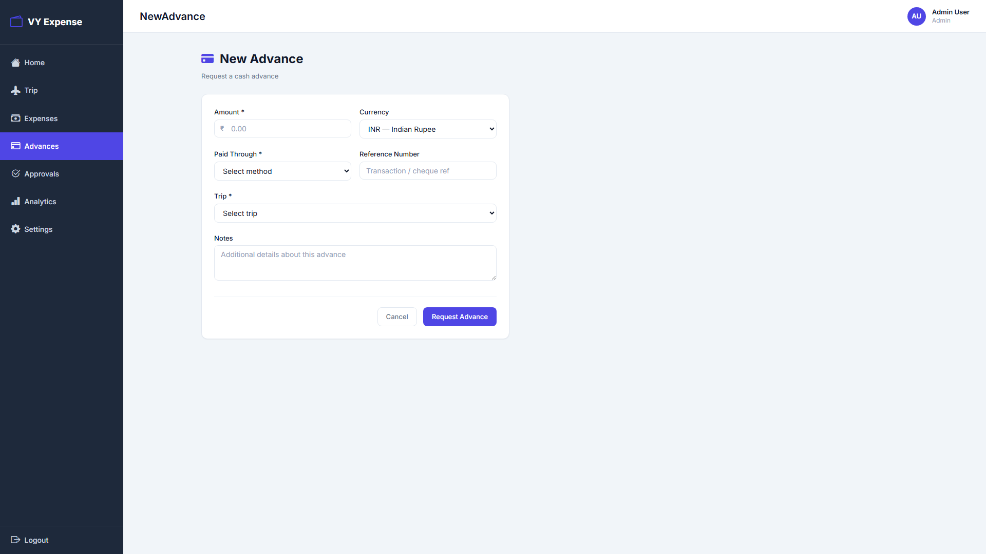Image resolution: width=986 pixels, height=554 pixels.
Task: Open Analytics via the bar chart icon
Action: point(15,201)
